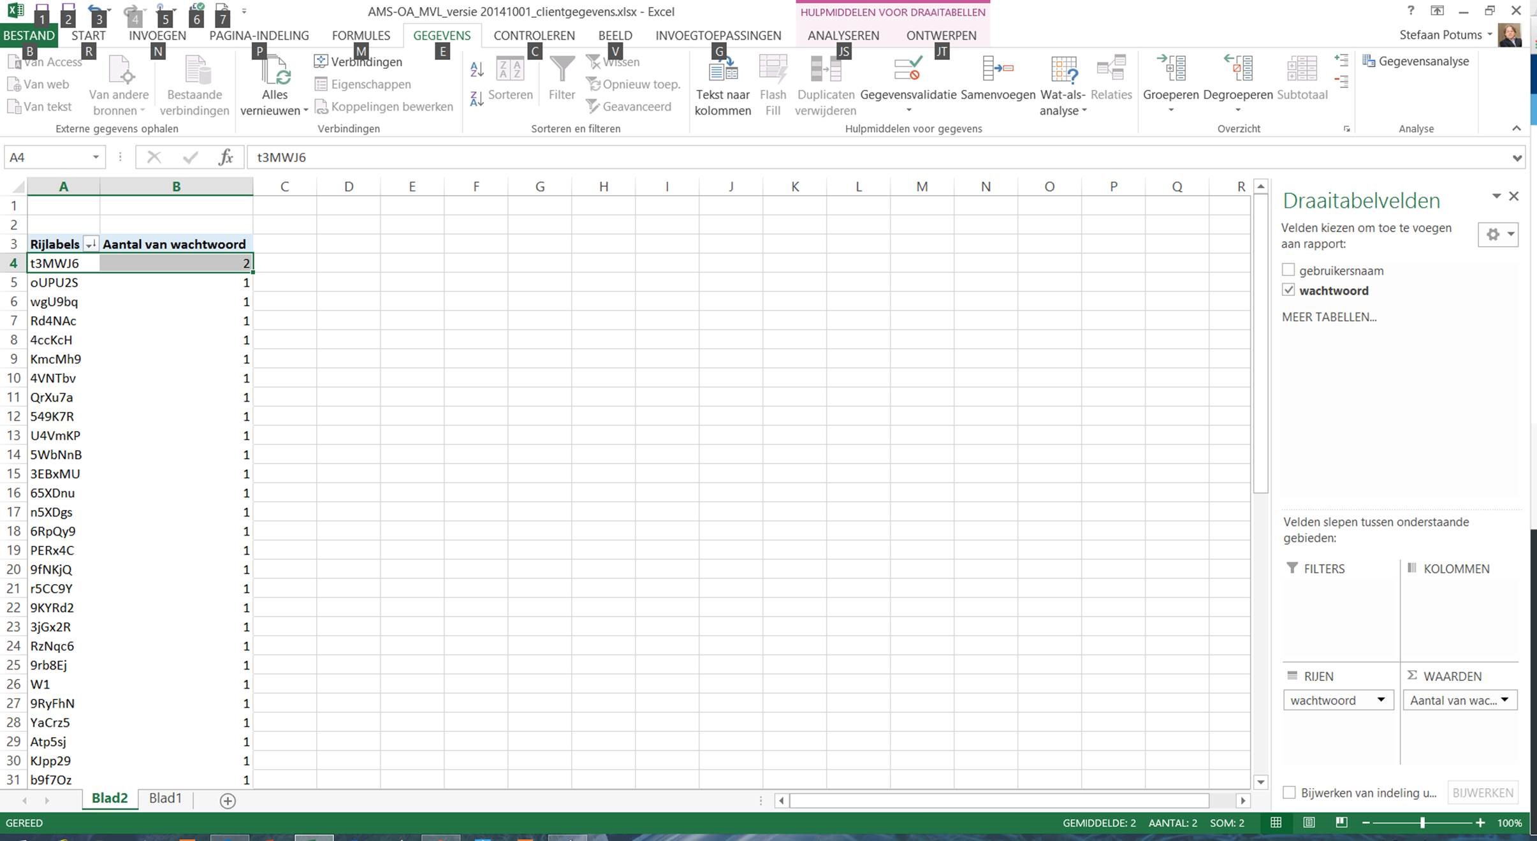
Task: Switch to the Blad1 sheet tab
Action: (x=165, y=798)
